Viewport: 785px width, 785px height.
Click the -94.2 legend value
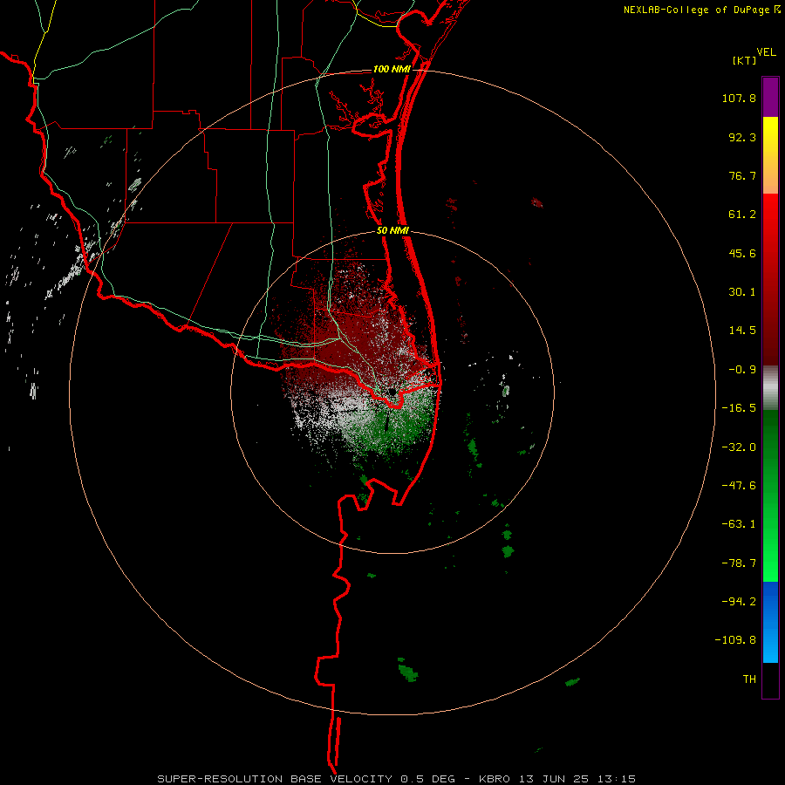click(739, 601)
